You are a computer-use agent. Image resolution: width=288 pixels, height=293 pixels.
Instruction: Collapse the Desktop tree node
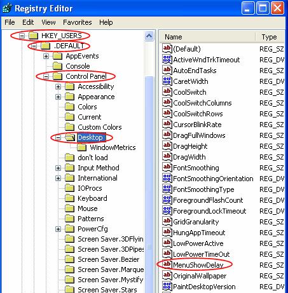pyautogui.click(x=58, y=137)
